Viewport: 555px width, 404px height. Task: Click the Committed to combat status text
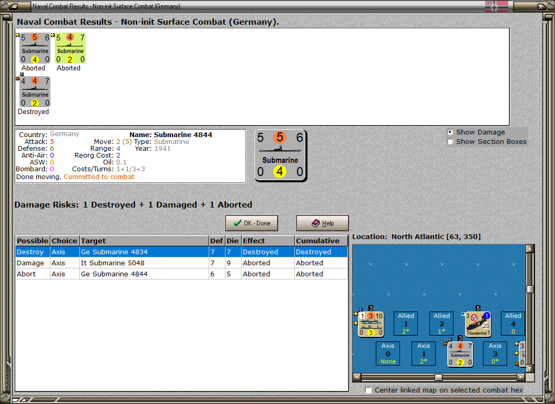[x=99, y=177]
